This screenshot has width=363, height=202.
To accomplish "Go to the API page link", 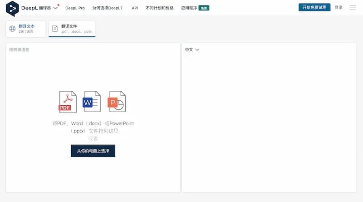I will pos(135,8).
